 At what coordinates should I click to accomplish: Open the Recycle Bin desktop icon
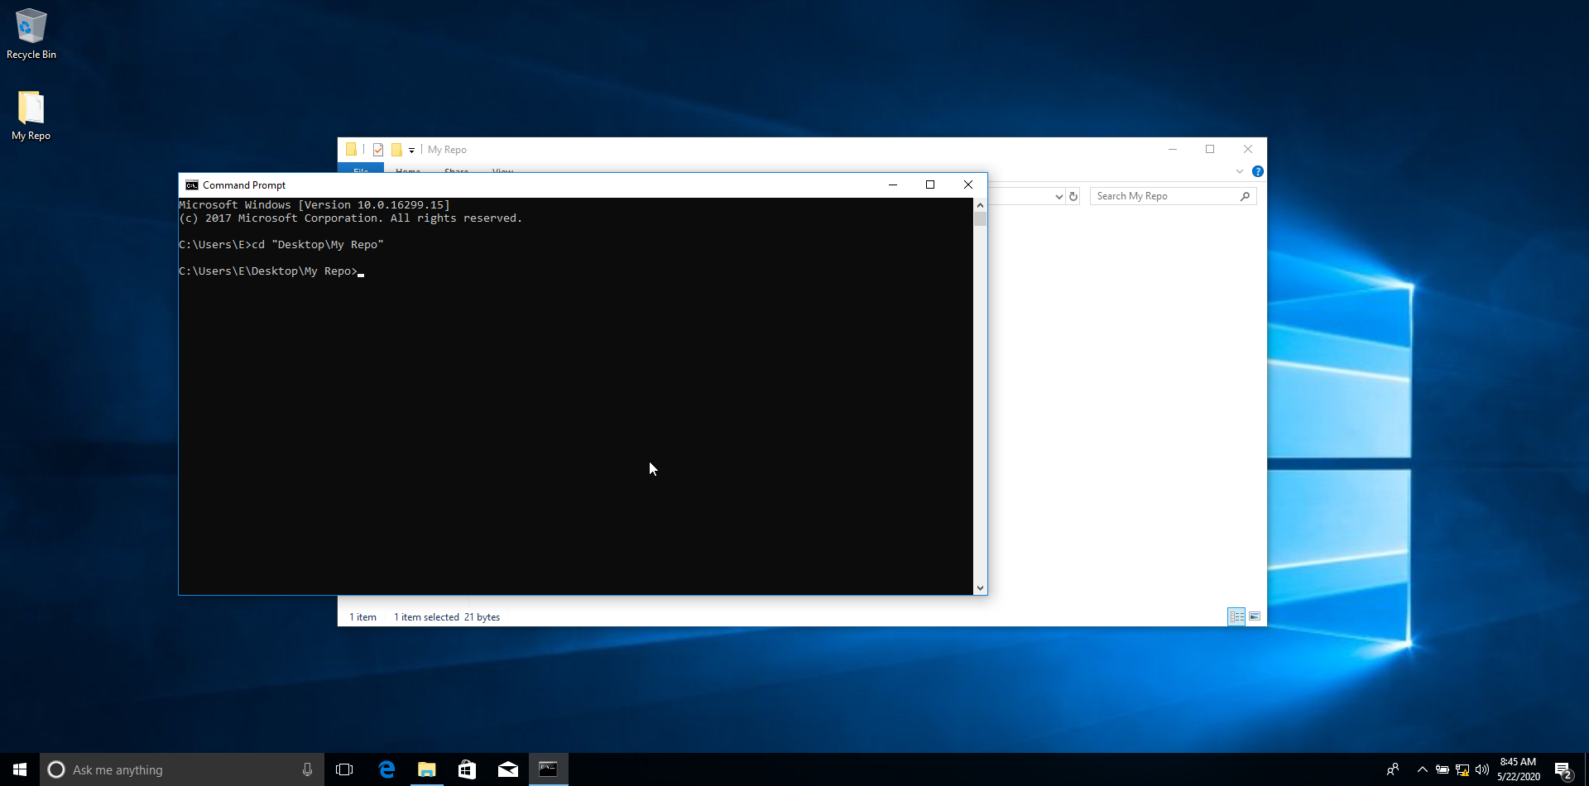point(31,34)
